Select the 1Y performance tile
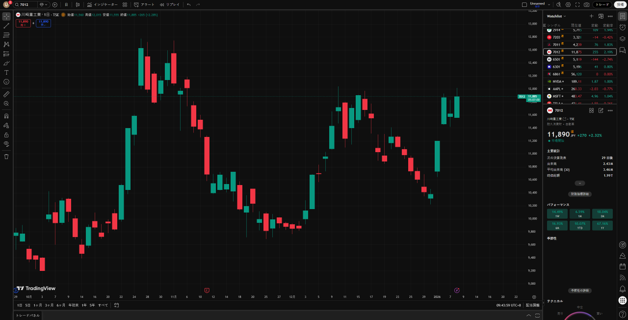 tap(602, 225)
